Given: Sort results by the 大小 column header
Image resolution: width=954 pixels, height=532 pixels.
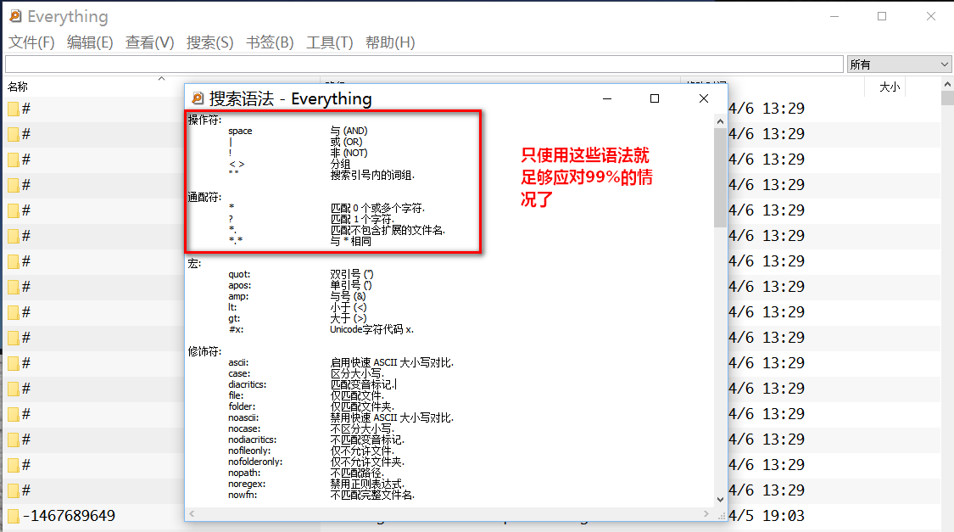Looking at the screenshot, I should click(x=890, y=87).
